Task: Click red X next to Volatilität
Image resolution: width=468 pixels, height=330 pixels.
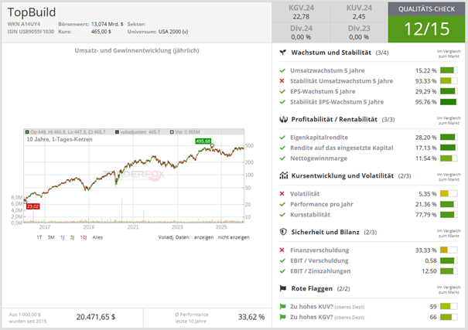Action: (282, 194)
